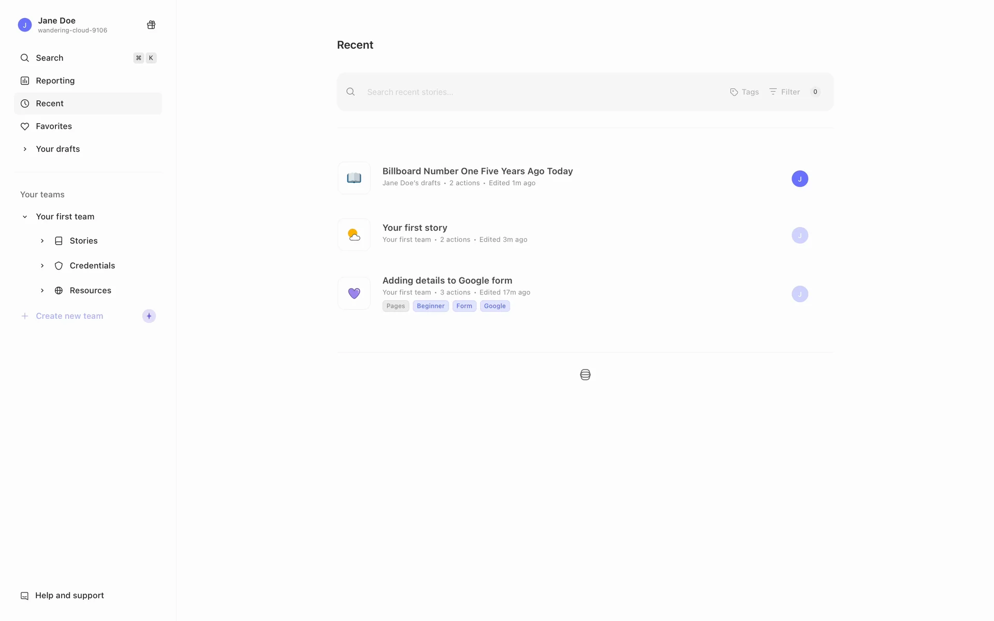This screenshot has height=621, width=994.
Task: Click Jane's avatar on Billboard story row
Action: click(799, 179)
